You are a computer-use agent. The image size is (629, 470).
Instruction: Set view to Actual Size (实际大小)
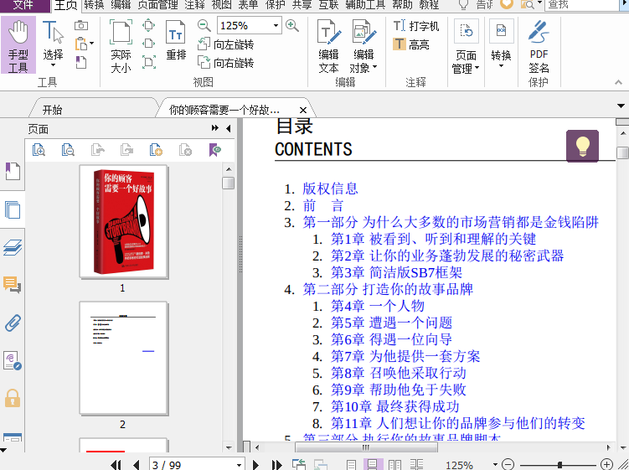(x=121, y=46)
